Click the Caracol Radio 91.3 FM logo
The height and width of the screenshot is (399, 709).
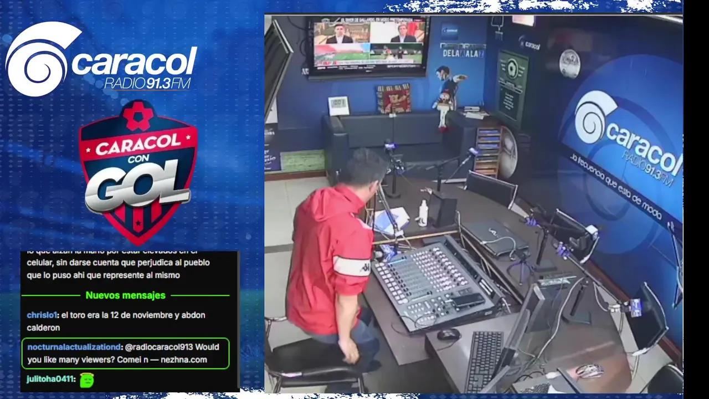pos(101,59)
